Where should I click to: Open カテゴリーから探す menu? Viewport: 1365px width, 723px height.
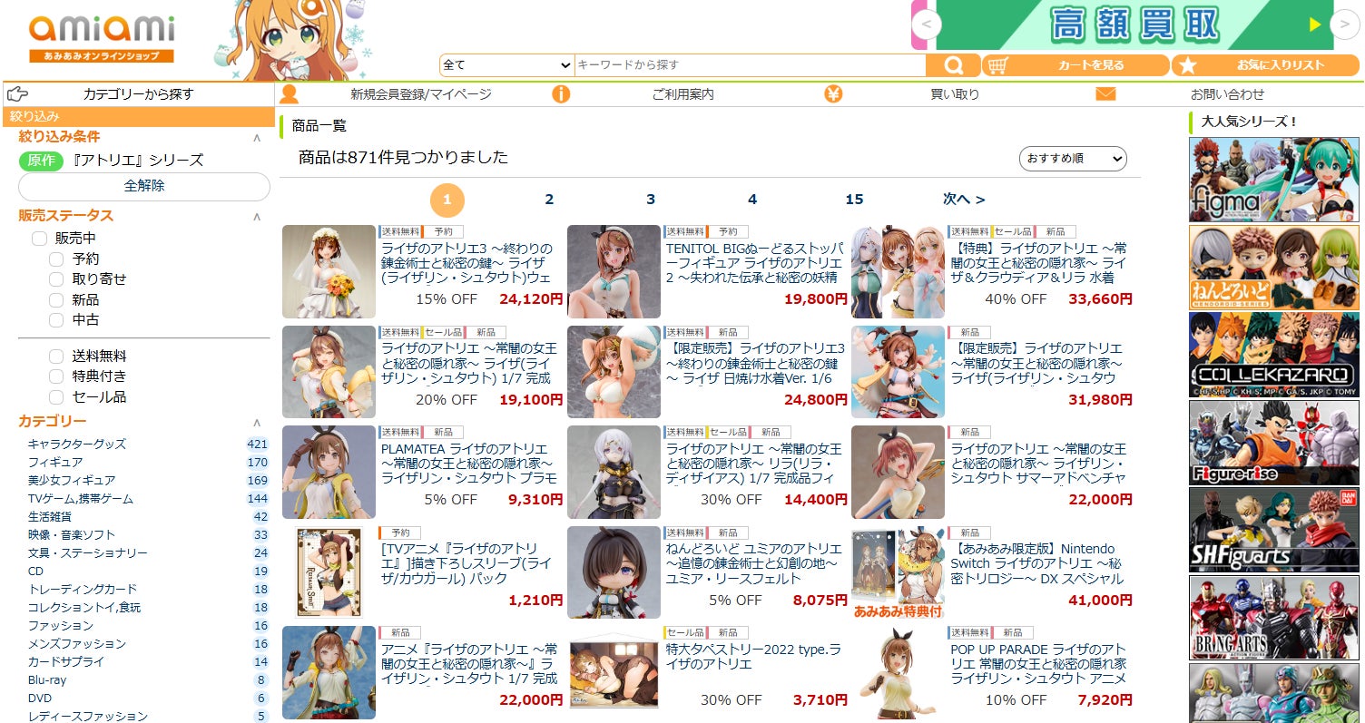click(139, 94)
